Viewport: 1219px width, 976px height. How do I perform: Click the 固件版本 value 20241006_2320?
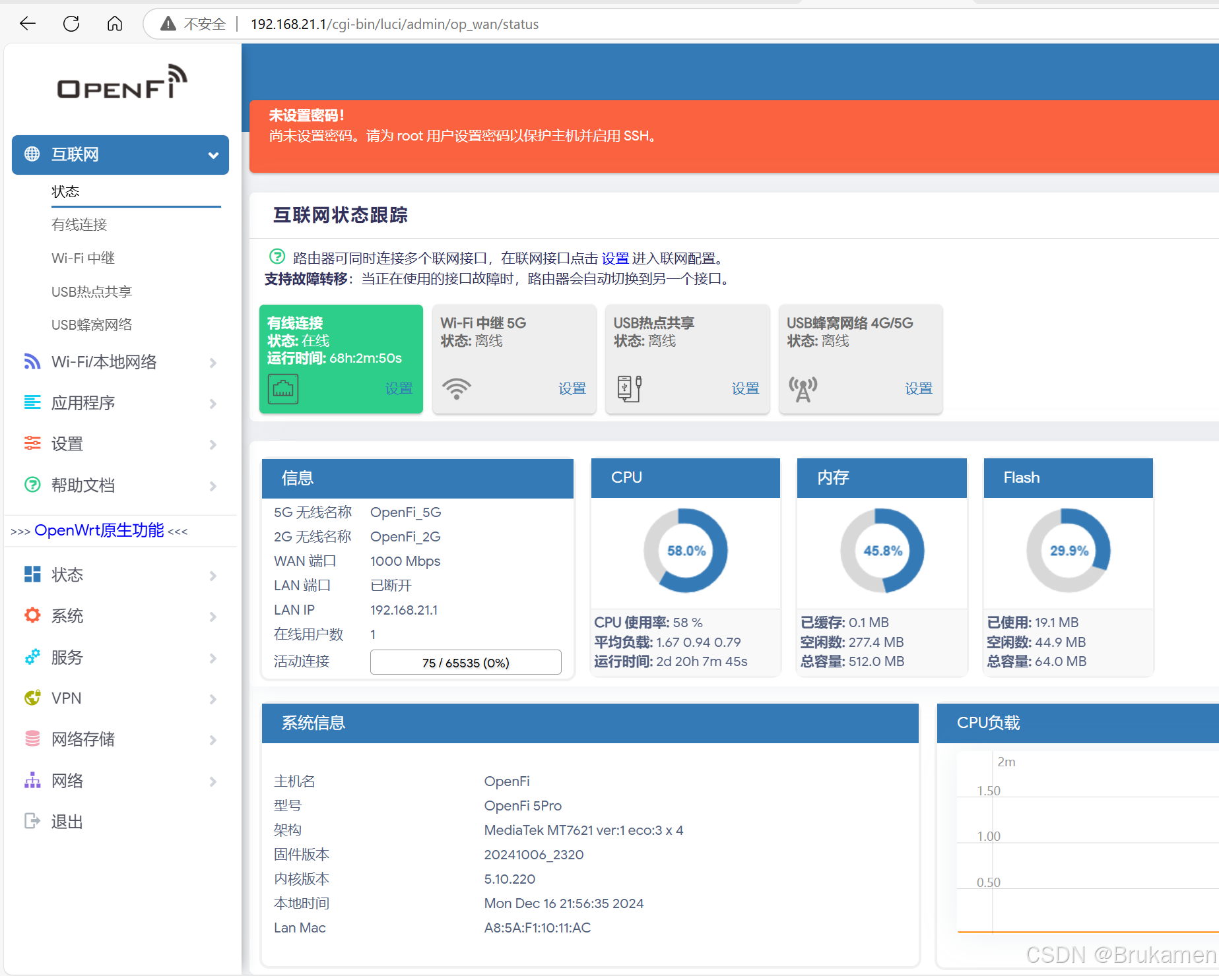tap(534, 855)
